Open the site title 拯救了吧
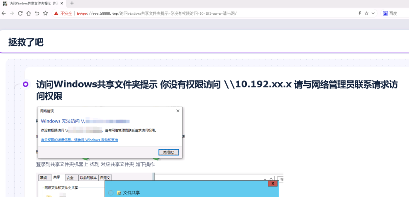The height and width of the screenshot is (197, 409). pos(26,42)
